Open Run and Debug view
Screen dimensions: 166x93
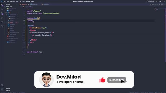[2, 18]
